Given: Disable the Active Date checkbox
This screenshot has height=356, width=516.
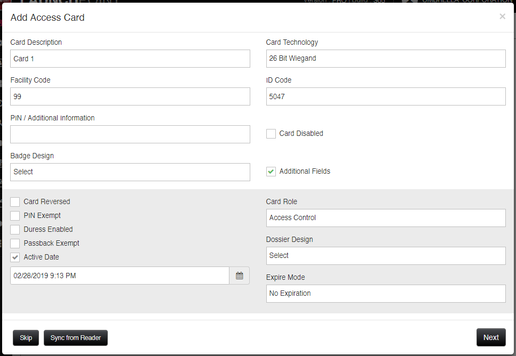Looking at the screenshot, I should coord(14,257).
